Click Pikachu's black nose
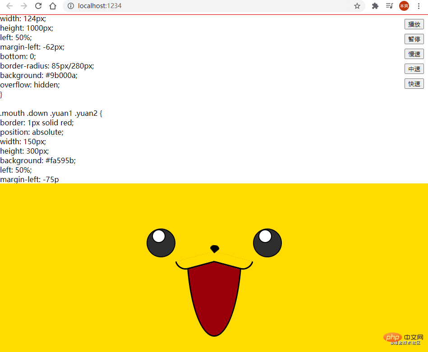The width and height of the screenshot is (428, 352). (215, 248)
